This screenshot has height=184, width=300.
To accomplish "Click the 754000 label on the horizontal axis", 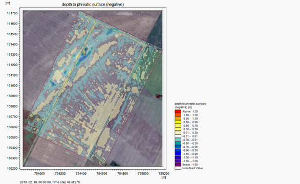I will [x=39, y=173].
